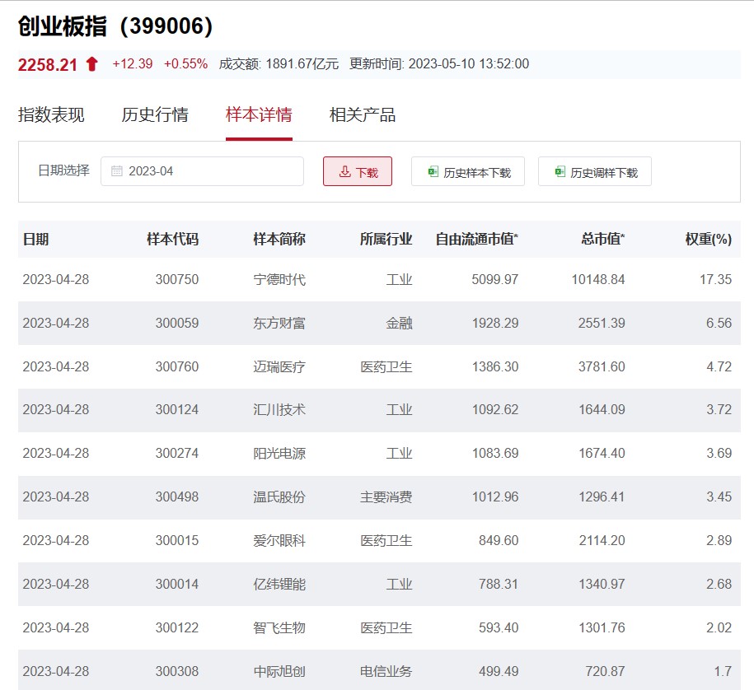Select sample code 300760
The height and width of the screenshot is (690, 754).
coord(177,367)
